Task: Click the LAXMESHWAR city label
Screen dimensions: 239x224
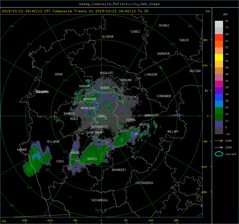Action: (x=94, y=133)
